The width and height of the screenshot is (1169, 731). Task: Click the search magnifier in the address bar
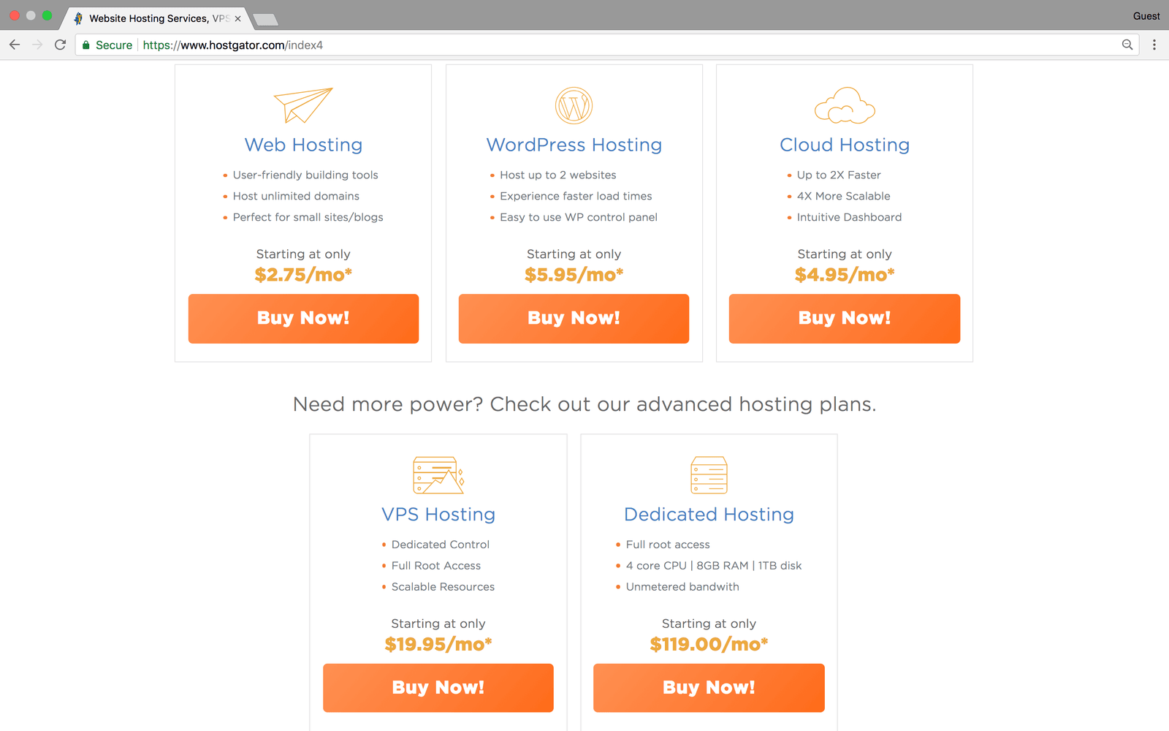coord(1127,45)
